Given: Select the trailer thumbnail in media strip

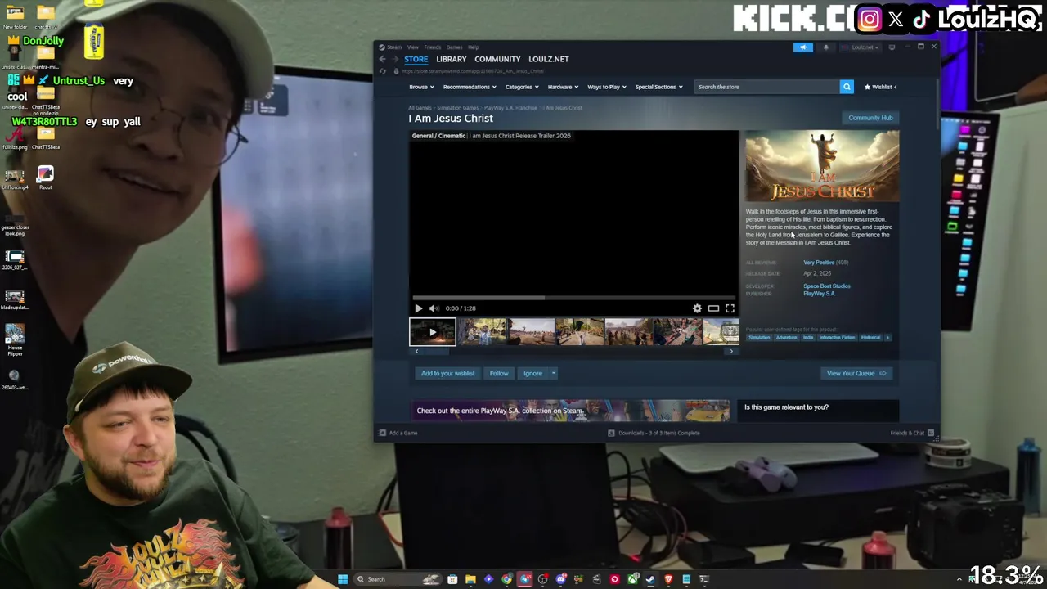Looking at the screenshot, I should [x=432, y=332].
